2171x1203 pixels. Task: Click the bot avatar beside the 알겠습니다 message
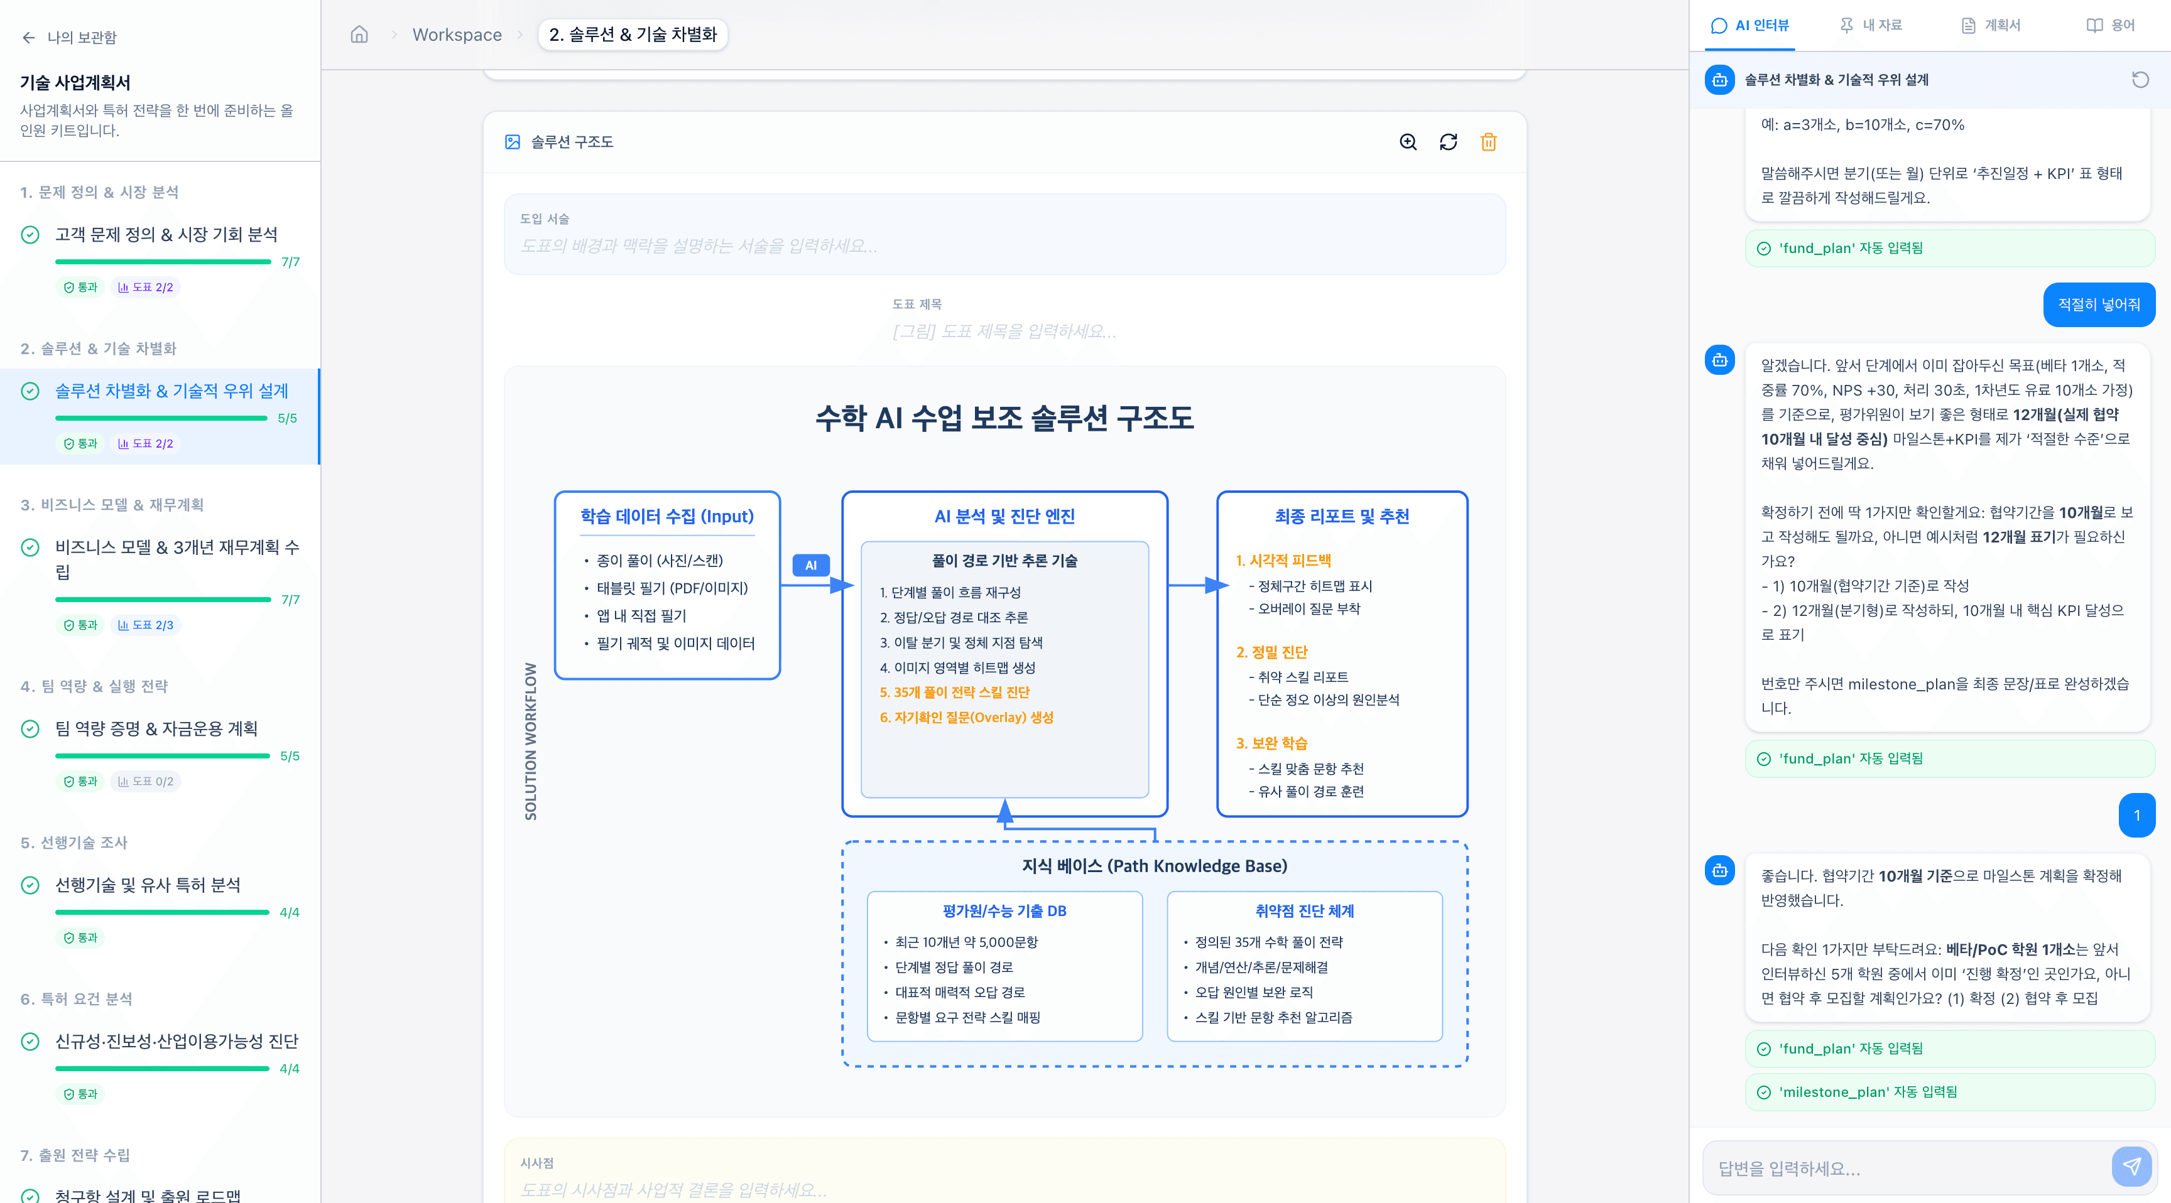tap(1719, 360)
